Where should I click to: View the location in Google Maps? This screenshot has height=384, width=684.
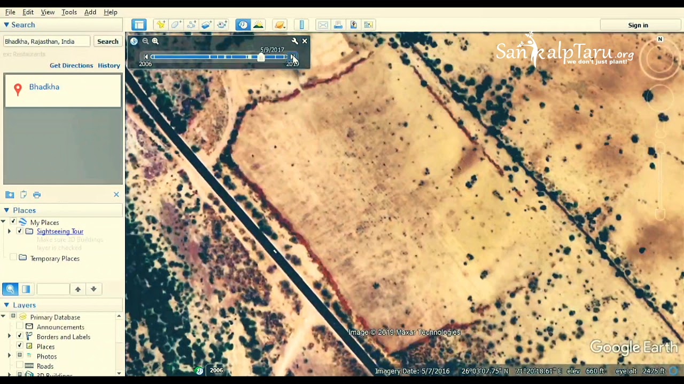[368, 25]
